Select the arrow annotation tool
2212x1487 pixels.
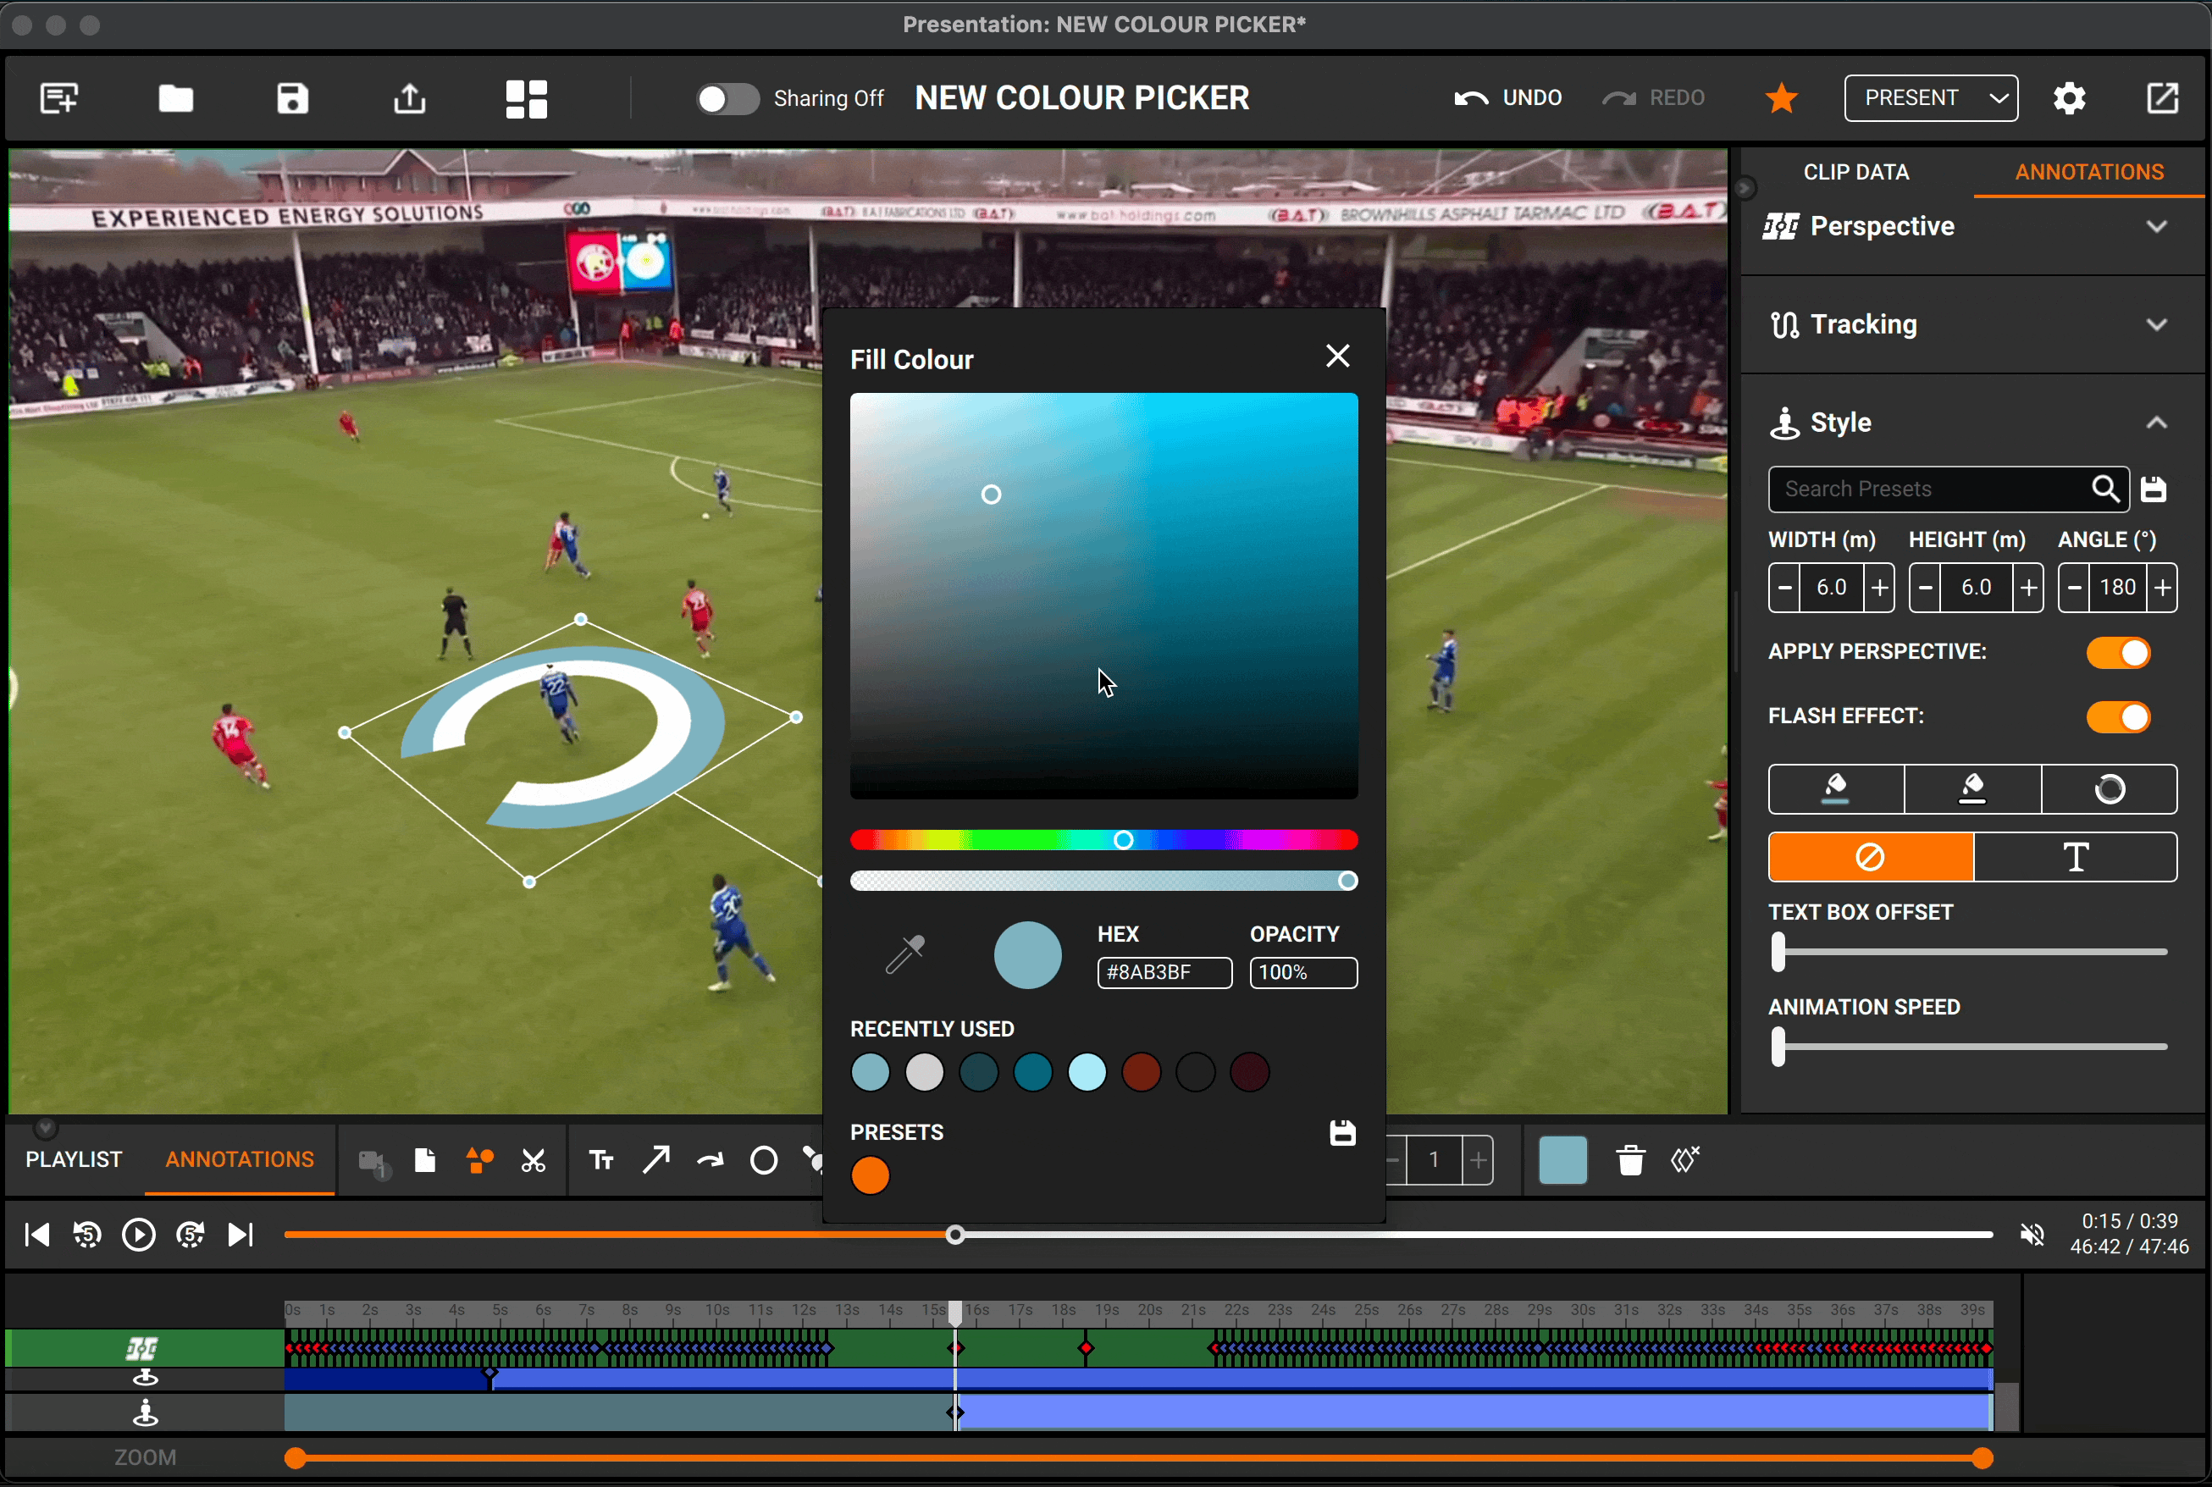coord(655,1159)
